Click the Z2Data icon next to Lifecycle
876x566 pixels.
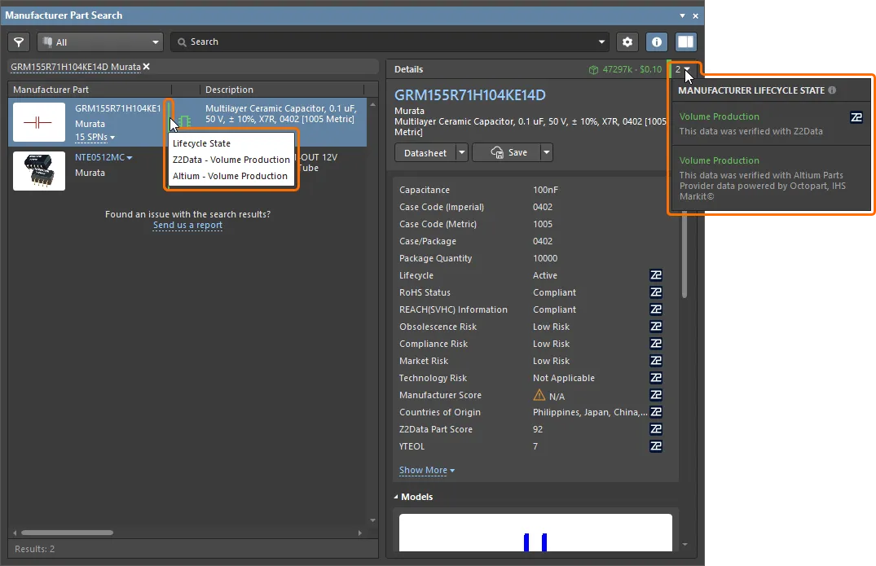(656, 275)
